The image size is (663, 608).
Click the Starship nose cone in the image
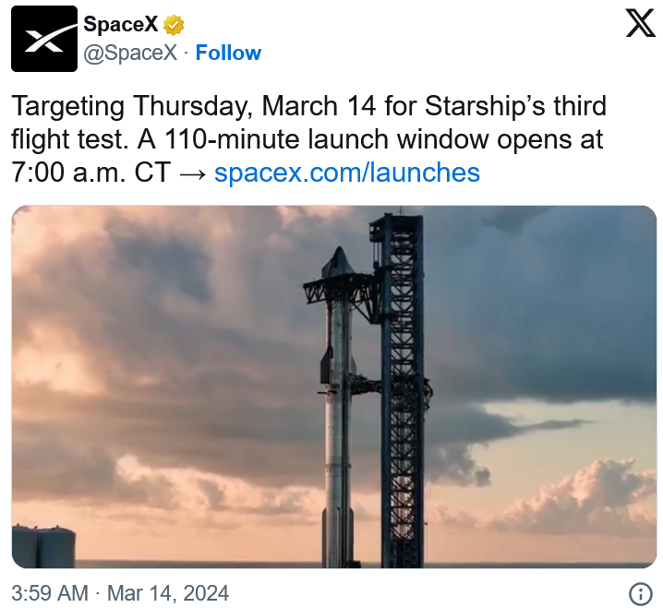pos(339,261)
